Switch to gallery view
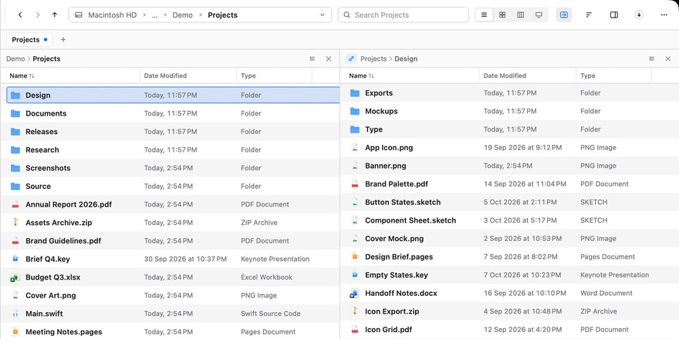The height and width of the screenshot is (339, 679). (539, 15)
